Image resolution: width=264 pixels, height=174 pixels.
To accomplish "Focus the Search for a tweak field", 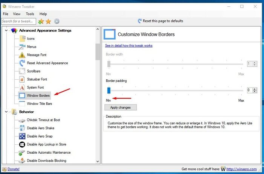I will tap(18, 21).
